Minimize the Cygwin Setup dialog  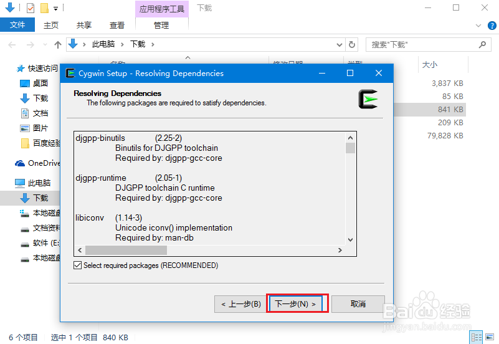[322, 73]
